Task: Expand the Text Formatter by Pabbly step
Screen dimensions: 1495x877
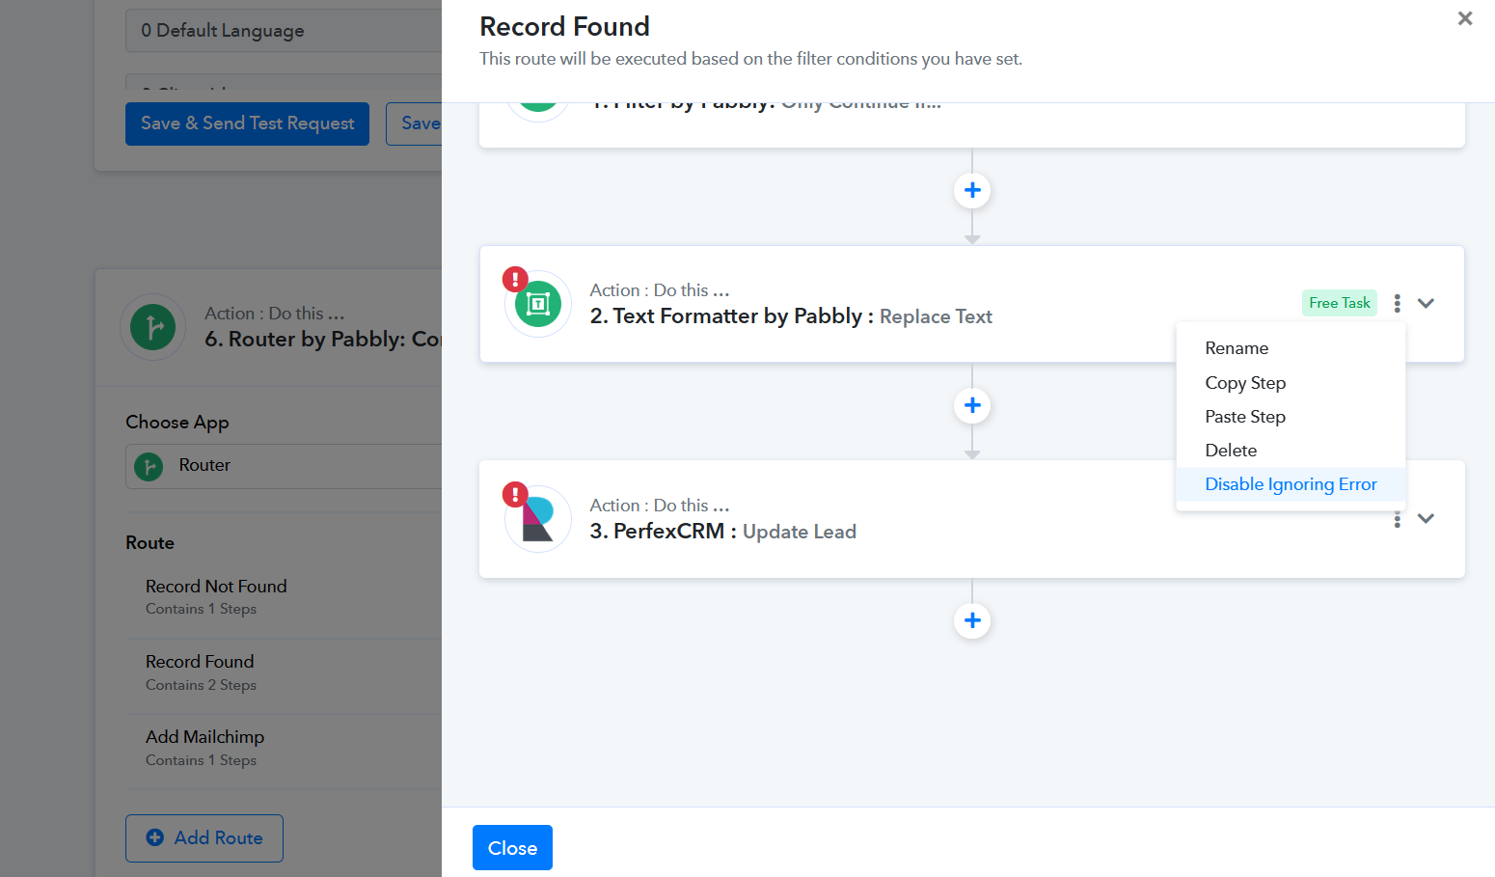Action: tap(1426, 303)
